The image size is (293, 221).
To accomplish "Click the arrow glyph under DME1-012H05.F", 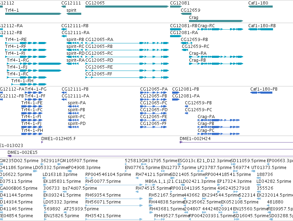I will click(x=42, y=142).
